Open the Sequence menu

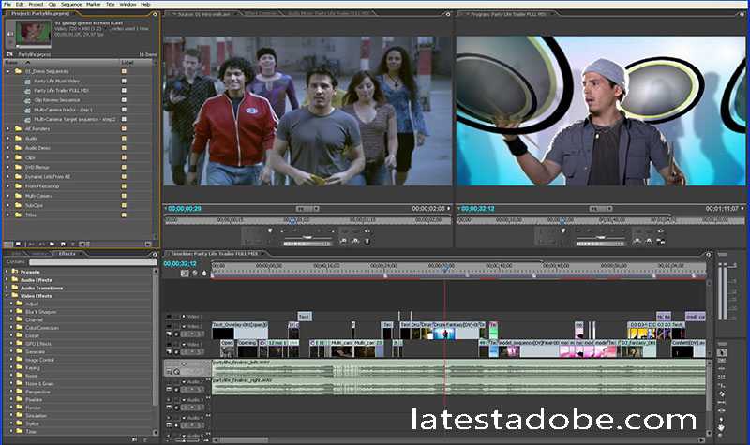tap(71, 5)
